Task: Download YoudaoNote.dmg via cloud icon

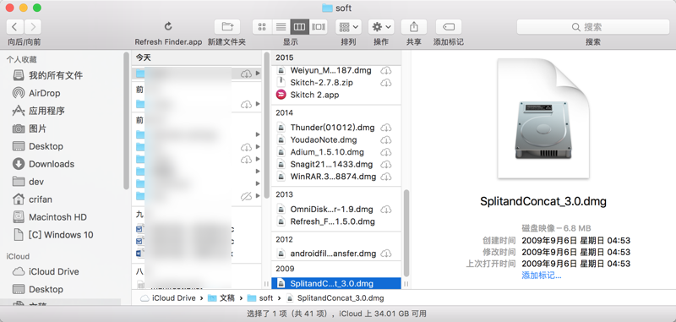Action: pos(386,139)
